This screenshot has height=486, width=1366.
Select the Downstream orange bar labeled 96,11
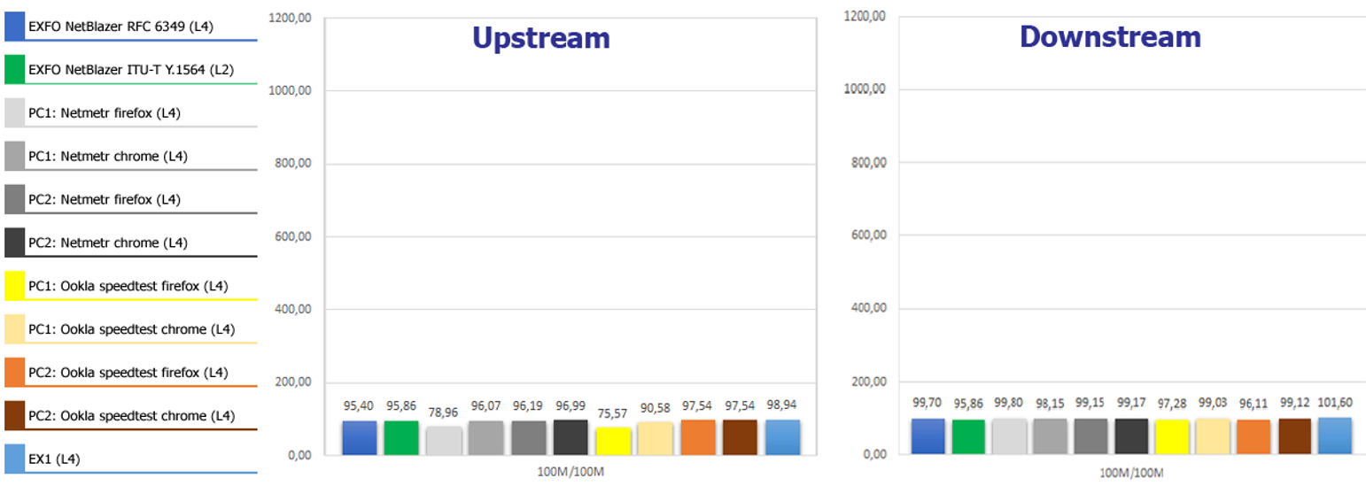pos(1250,437)
